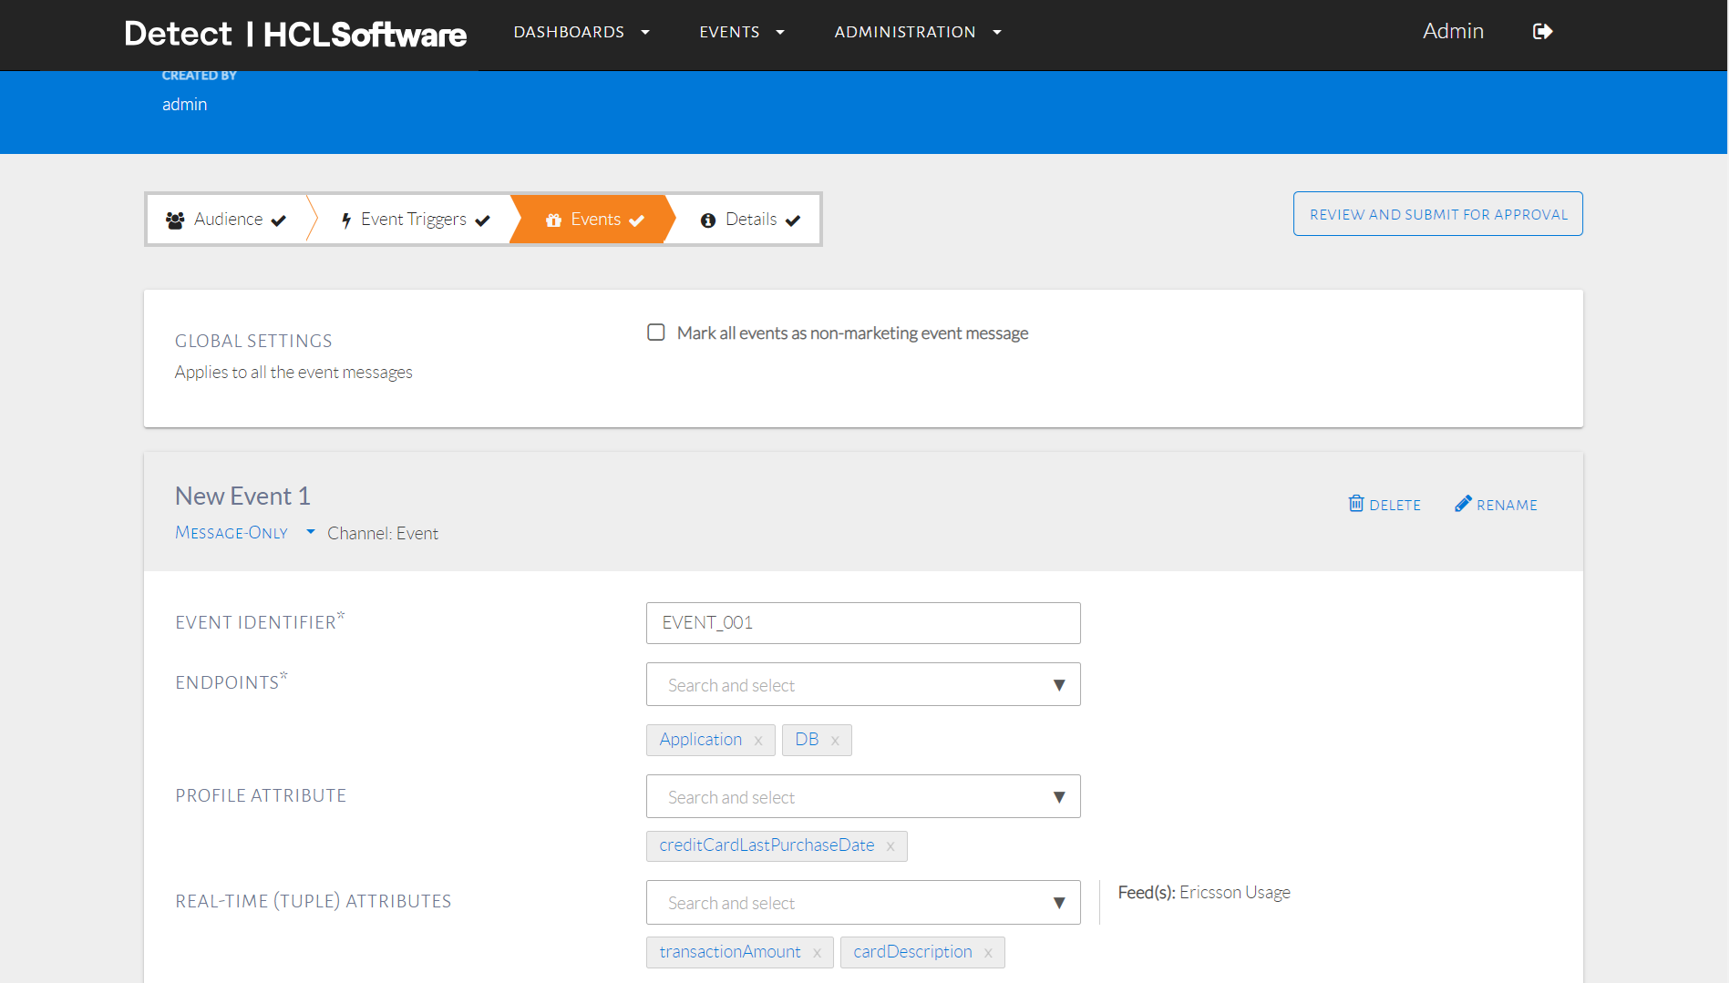Open the Events menu in navbar
The image size is (1729, 983).
click(742, 32)
